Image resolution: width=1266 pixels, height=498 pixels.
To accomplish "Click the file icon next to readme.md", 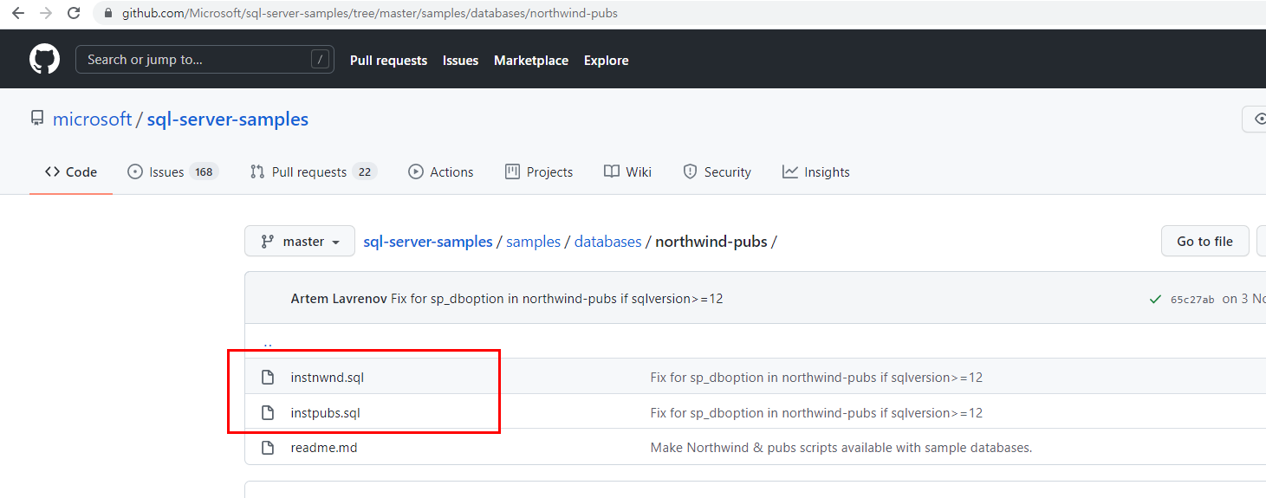I will point(269,448).
